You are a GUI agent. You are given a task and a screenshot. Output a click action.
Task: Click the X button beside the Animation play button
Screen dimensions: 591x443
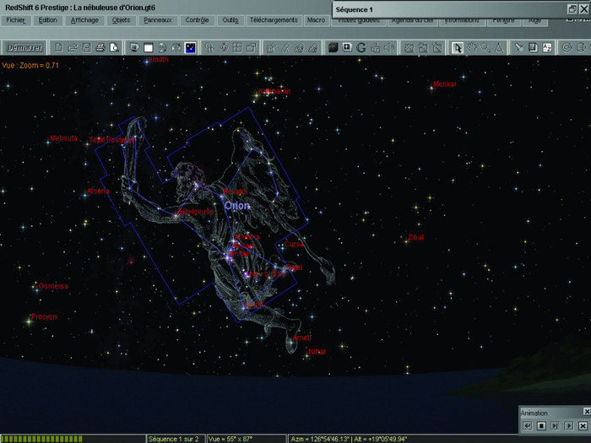pos(583,425)
